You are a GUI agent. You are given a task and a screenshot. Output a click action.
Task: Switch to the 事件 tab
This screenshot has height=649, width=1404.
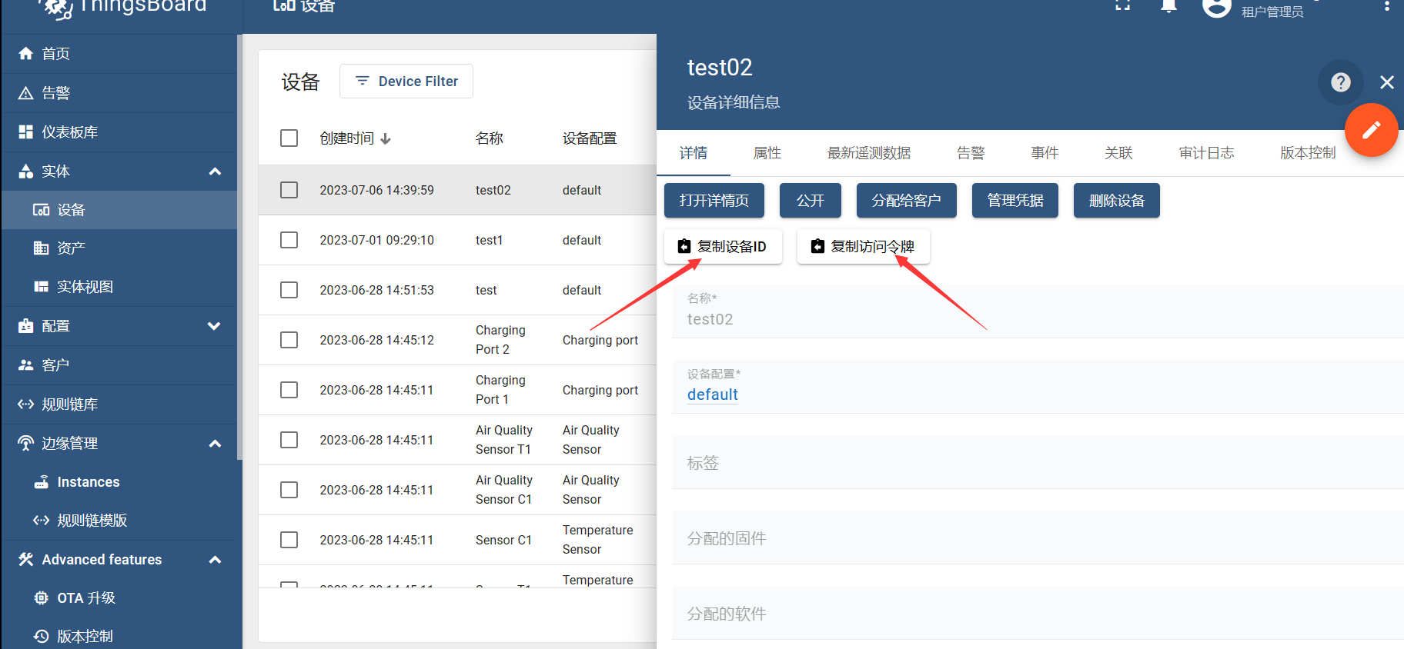point(1045,153)
